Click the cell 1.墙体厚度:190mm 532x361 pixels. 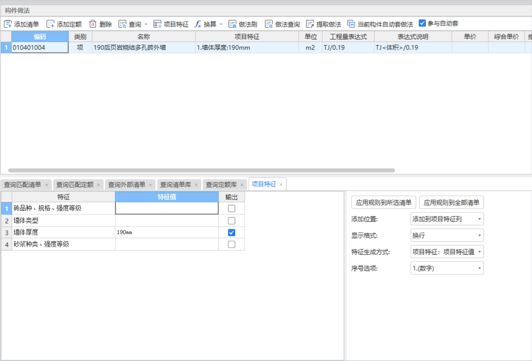(247, 48)
